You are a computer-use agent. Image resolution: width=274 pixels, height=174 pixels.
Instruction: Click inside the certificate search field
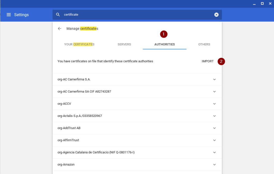tap(129, 14)
